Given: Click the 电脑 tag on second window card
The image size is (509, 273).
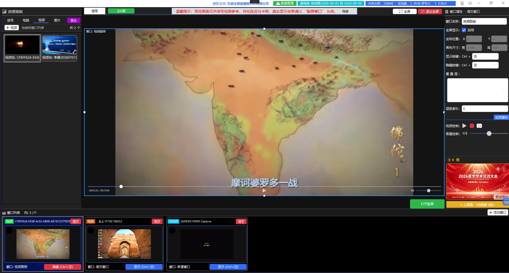Looking at the screenshot, I should [91, 221].
